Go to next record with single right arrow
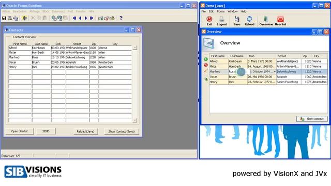The height and width of the screenshot is (186, 331). pyautogui.click(x=86, y=19)
